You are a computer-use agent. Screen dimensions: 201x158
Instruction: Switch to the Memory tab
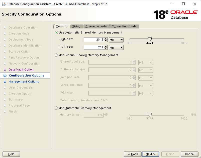click(62, 26)
